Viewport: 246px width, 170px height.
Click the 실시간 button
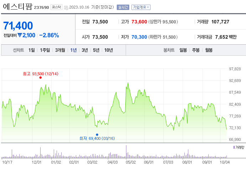pyautogui.click(x=123, y=7)
